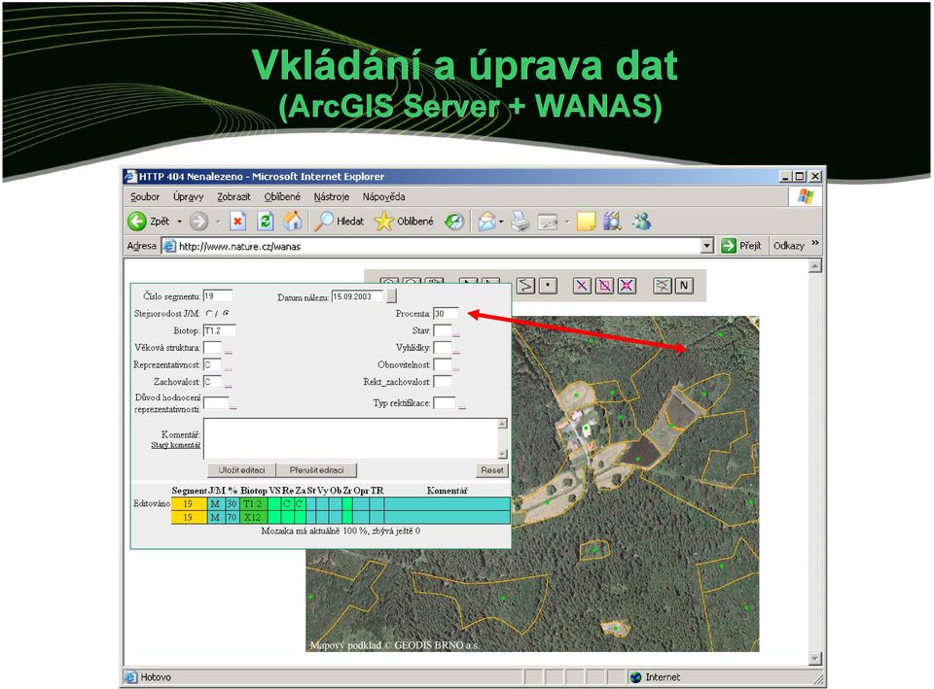Click the Refresh page icon

pyautogui.click(x=265, y=222)
